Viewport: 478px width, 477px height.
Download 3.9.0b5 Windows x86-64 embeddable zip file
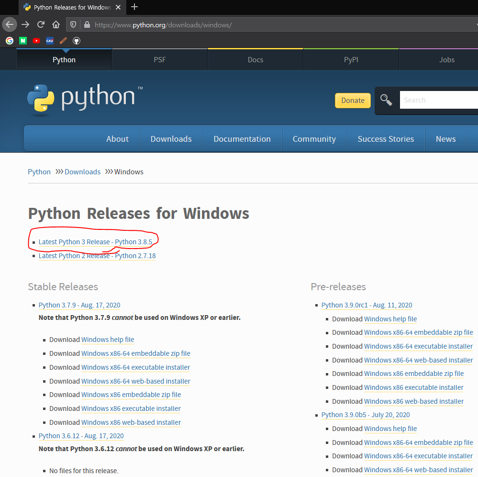(419, 443)
